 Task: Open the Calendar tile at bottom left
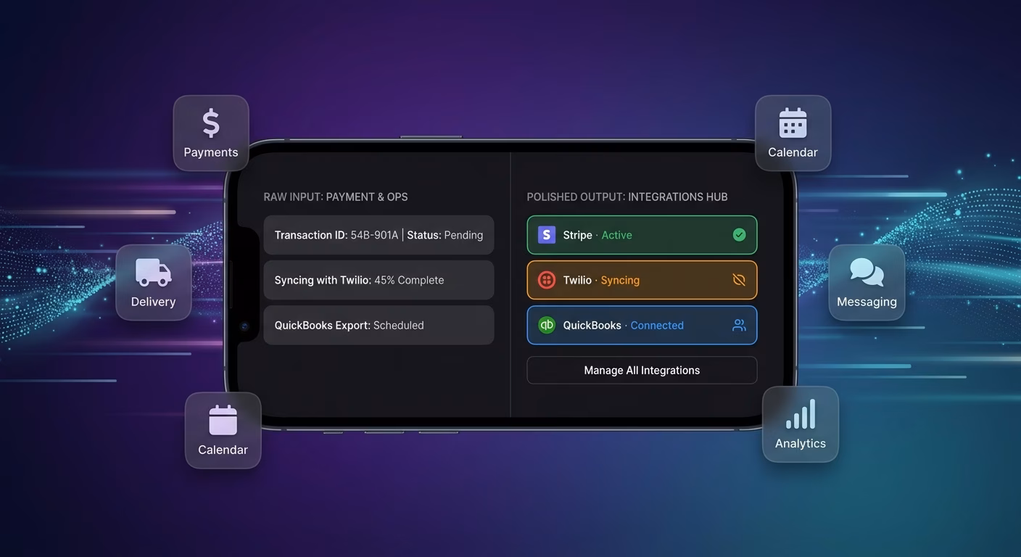(x=223, y=430)
